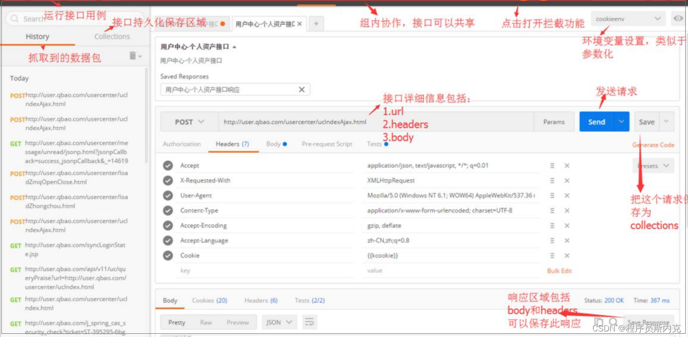Screen dimensions: 688x337
Task: Open the Send button dropdown arrow
Action: pyautogui.click(x=621, y=122)
